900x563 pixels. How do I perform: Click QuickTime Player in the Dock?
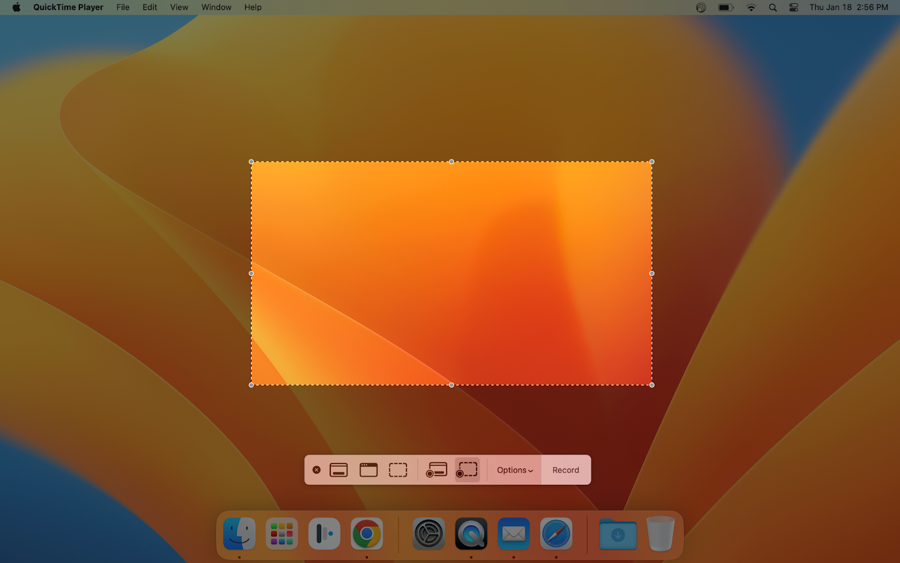[x=471, y=534]
